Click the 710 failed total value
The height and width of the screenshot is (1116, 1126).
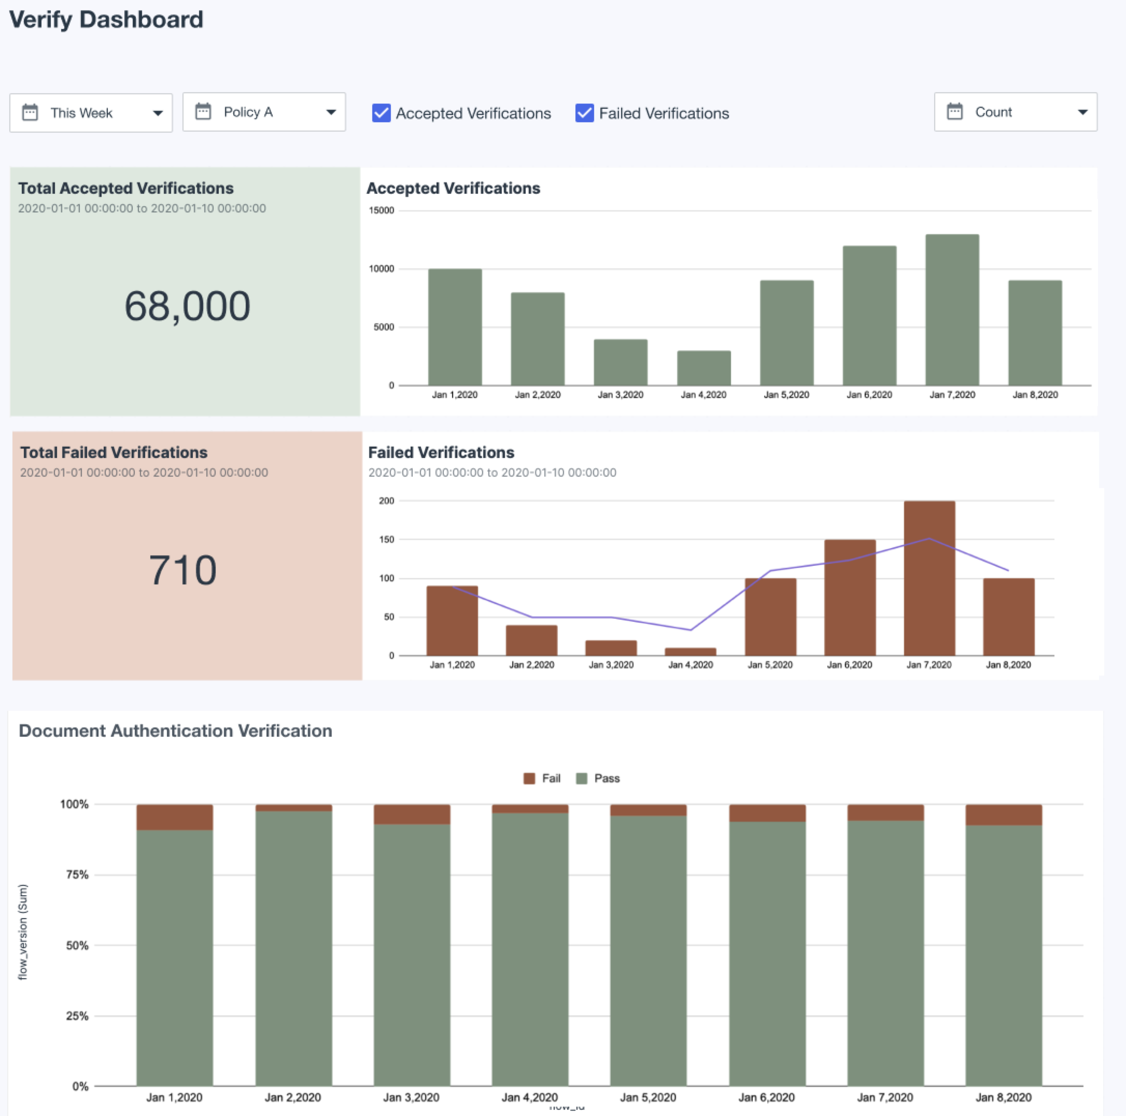pos(182,569)
